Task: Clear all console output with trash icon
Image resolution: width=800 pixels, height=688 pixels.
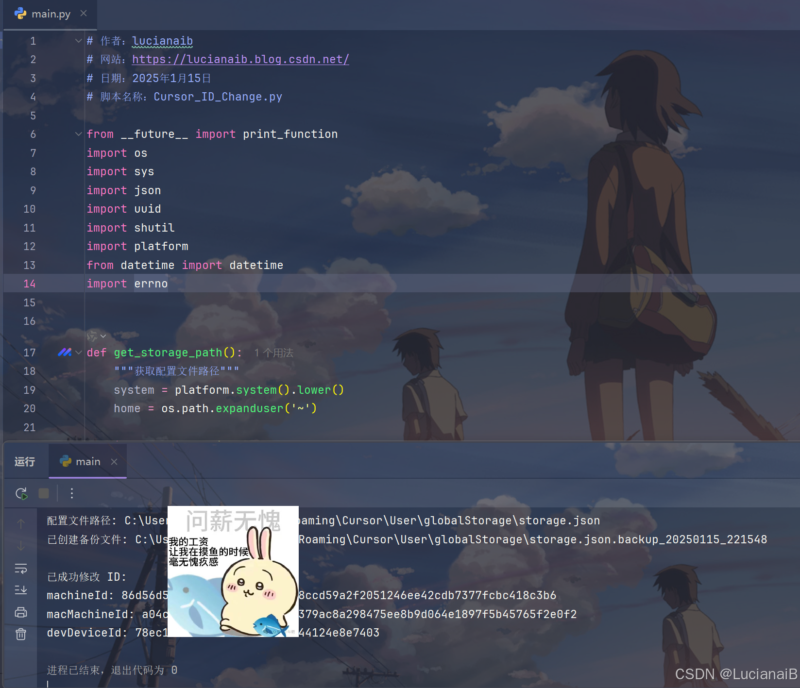Action: (x=21, y=634)
